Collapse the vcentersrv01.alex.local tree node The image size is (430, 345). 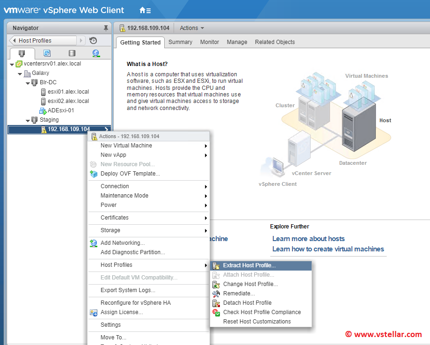pyautogui.click(x=12, y=64)
